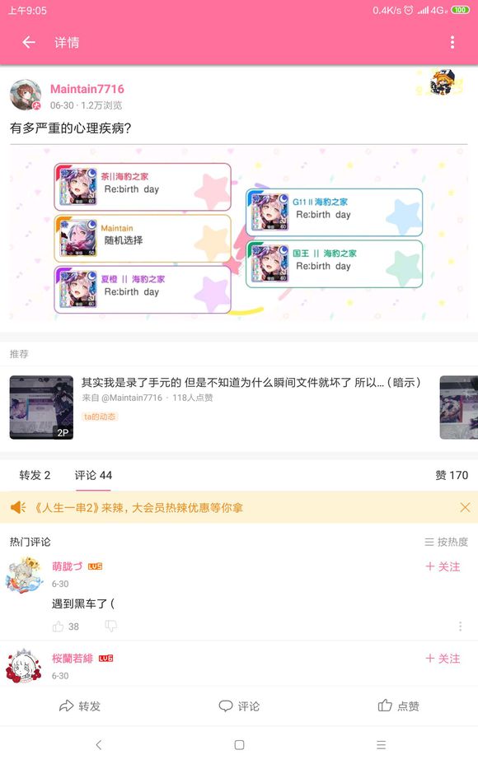Open the Re:birth day room image

239,234
